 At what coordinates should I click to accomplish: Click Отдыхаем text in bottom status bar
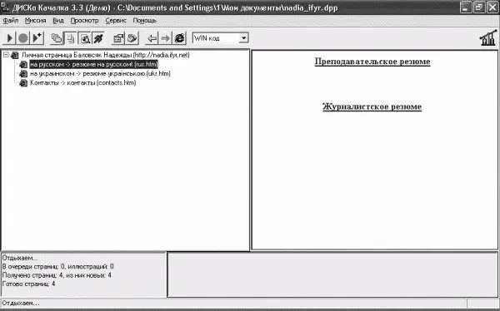pos(21,303)
